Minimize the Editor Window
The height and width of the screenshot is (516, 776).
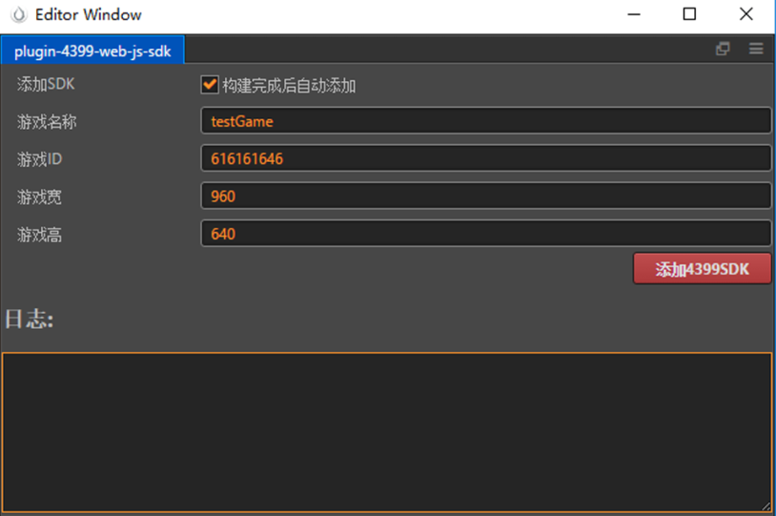click(x=634, y=14)
